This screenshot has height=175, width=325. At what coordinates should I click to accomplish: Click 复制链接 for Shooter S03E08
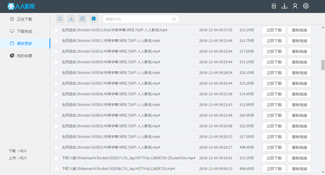coord(299,73)
